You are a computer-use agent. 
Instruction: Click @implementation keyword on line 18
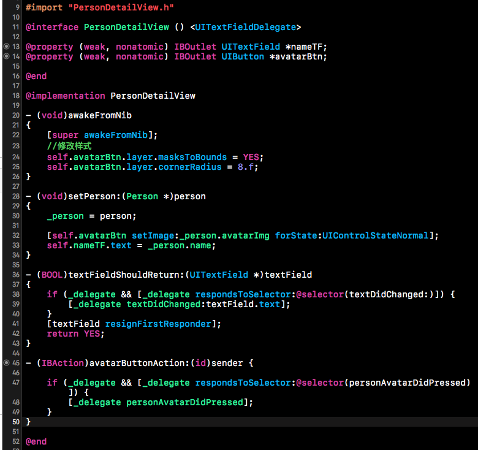coord(65,96)
